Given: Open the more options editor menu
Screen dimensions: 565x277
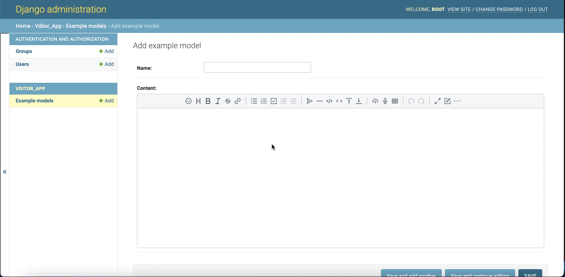Looking at the screenshot, I should (457, 101).
